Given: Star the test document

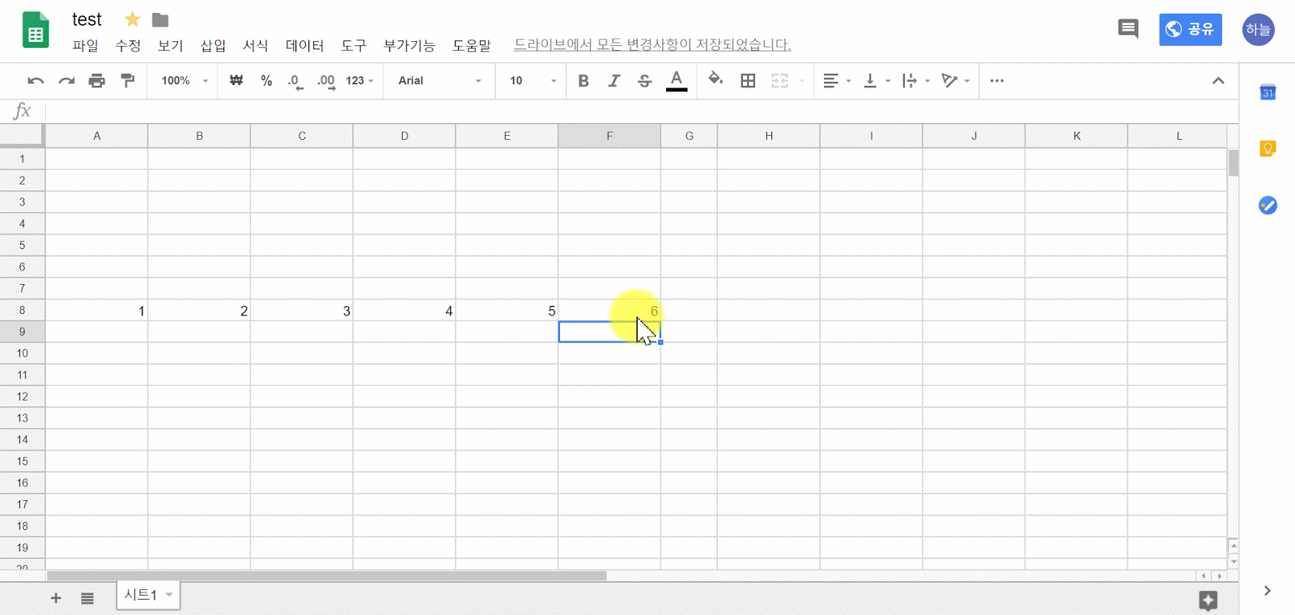Looking at the screenshot, I should tap(133, 19).
